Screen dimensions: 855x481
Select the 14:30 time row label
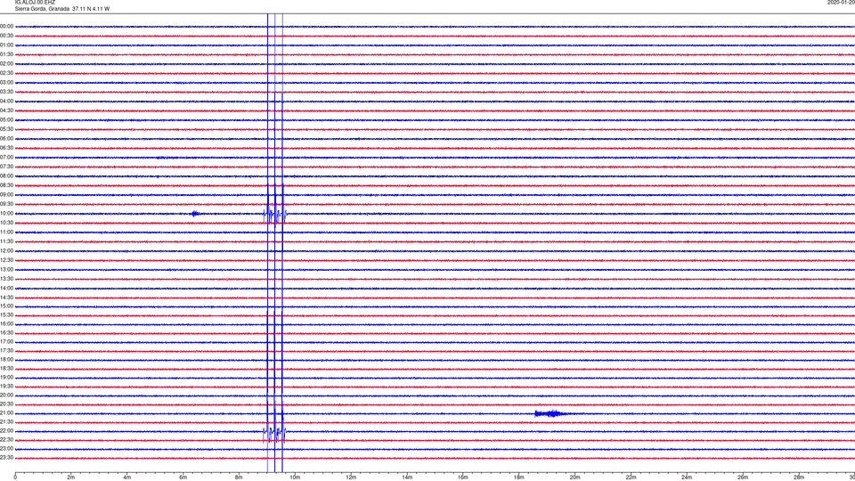point(6,298)
